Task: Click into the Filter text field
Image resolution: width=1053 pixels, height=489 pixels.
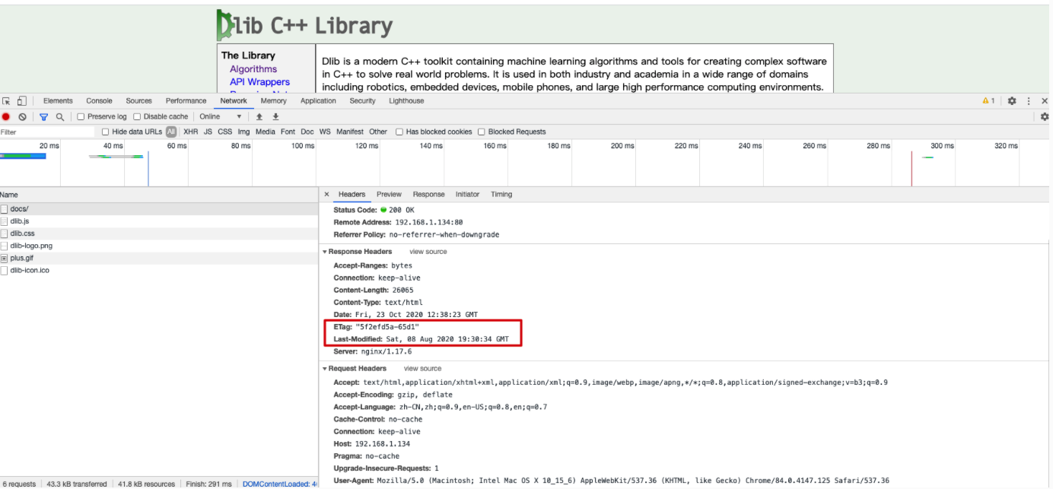Action: tap(46, 132)
